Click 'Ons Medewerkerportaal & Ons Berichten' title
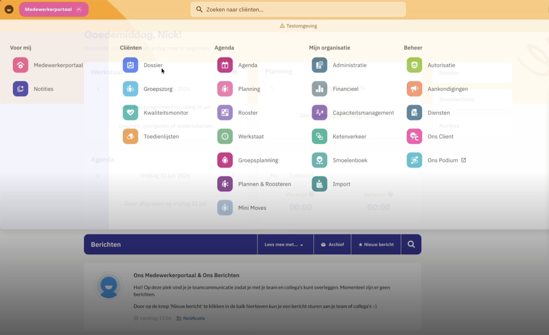Viewport: 549px width, 335px height. pos(186,275)
